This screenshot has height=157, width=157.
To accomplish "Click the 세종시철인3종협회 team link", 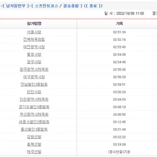I will [x=34, y=122].
